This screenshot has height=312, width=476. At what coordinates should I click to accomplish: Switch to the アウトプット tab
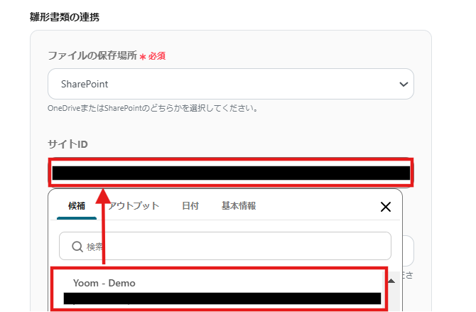(x=134, y=206)
